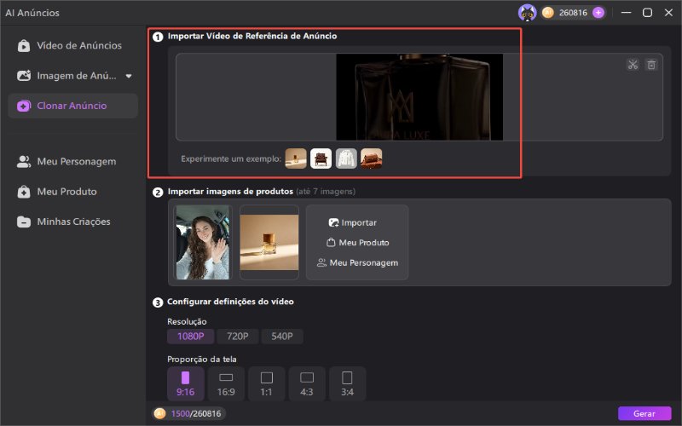The height and width of the screenshot is (426, 682).
Task: Expand the Imagem de Anú... dropdown arrow
Action: pyautogui.click(x=129, y=76)
